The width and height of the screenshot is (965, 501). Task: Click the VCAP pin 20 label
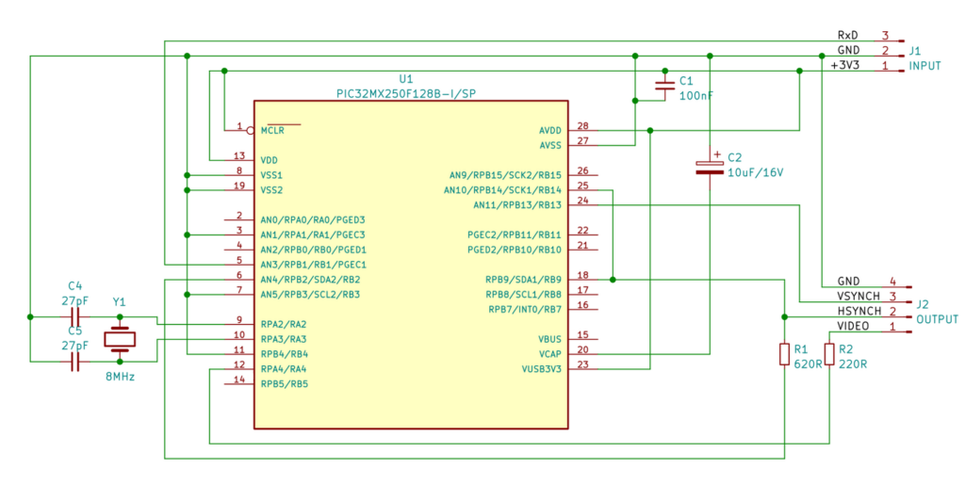[548, 353]
